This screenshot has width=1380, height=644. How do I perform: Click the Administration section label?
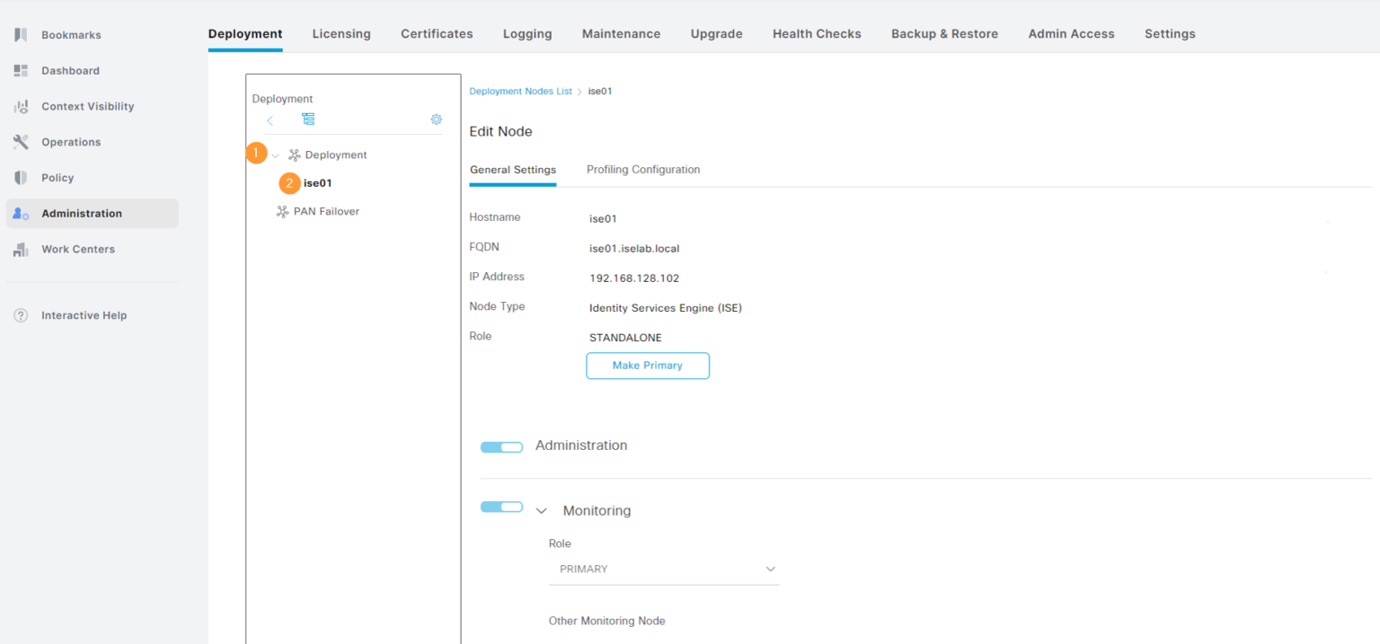581,446
